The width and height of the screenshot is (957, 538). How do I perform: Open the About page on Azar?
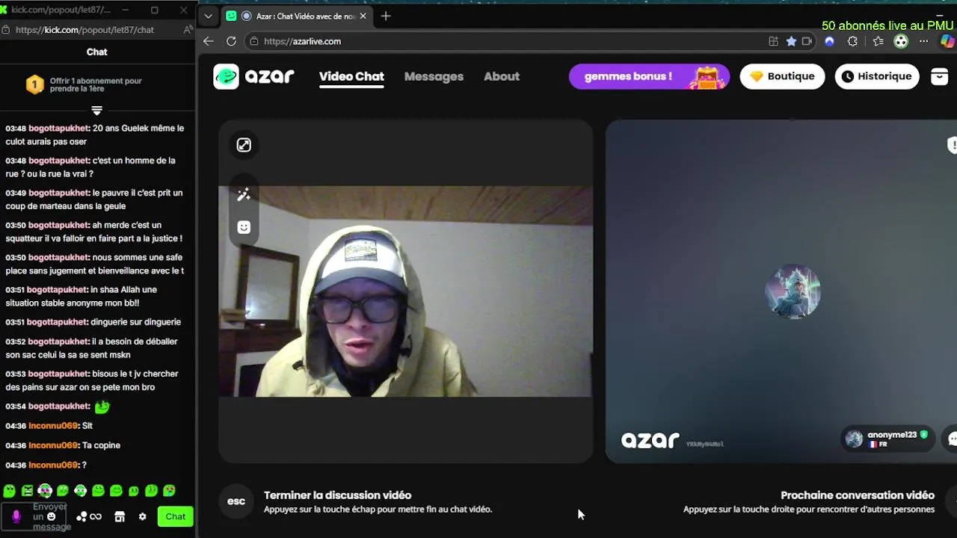(x=502, y=76)
